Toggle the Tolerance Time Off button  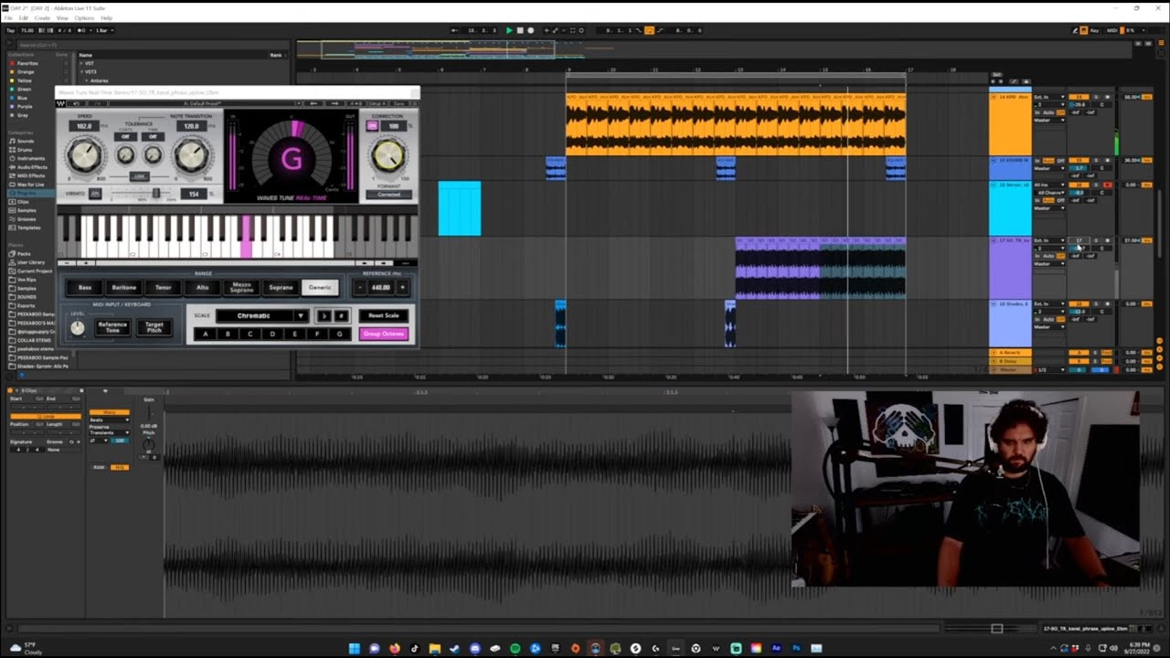pos(153,136)
